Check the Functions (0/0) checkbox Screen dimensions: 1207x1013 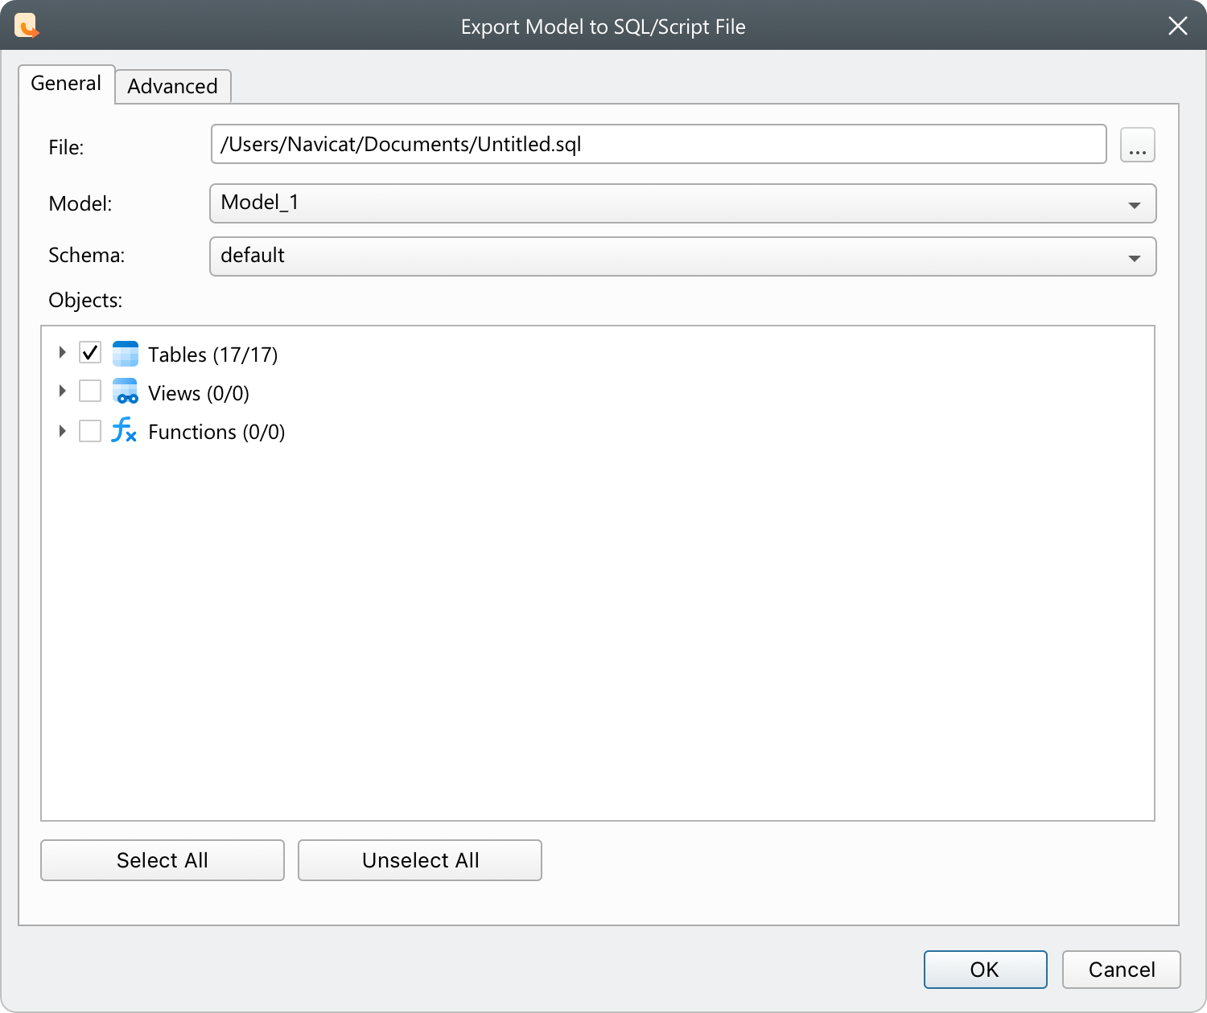(90, 431)
